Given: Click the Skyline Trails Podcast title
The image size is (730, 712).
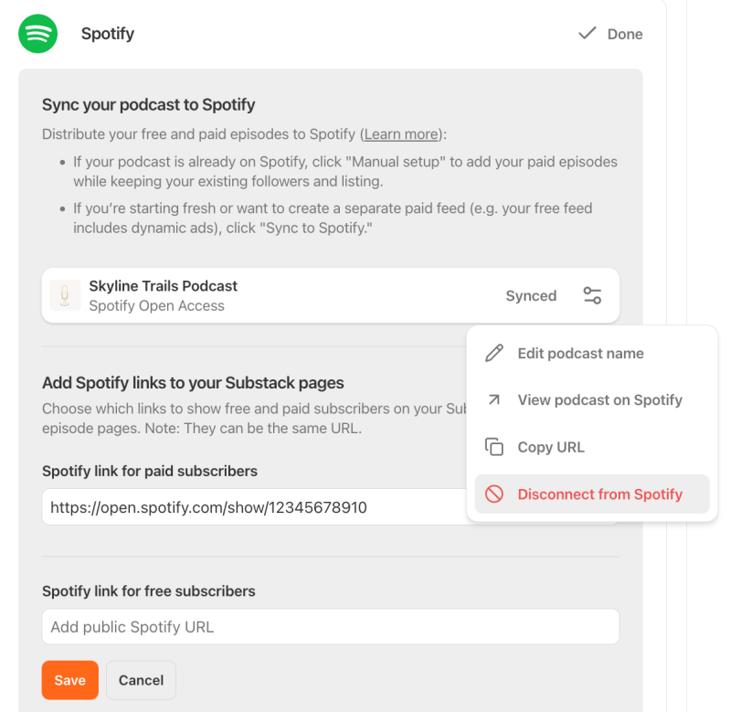Looking at the screenshot, I should point(163,286).
